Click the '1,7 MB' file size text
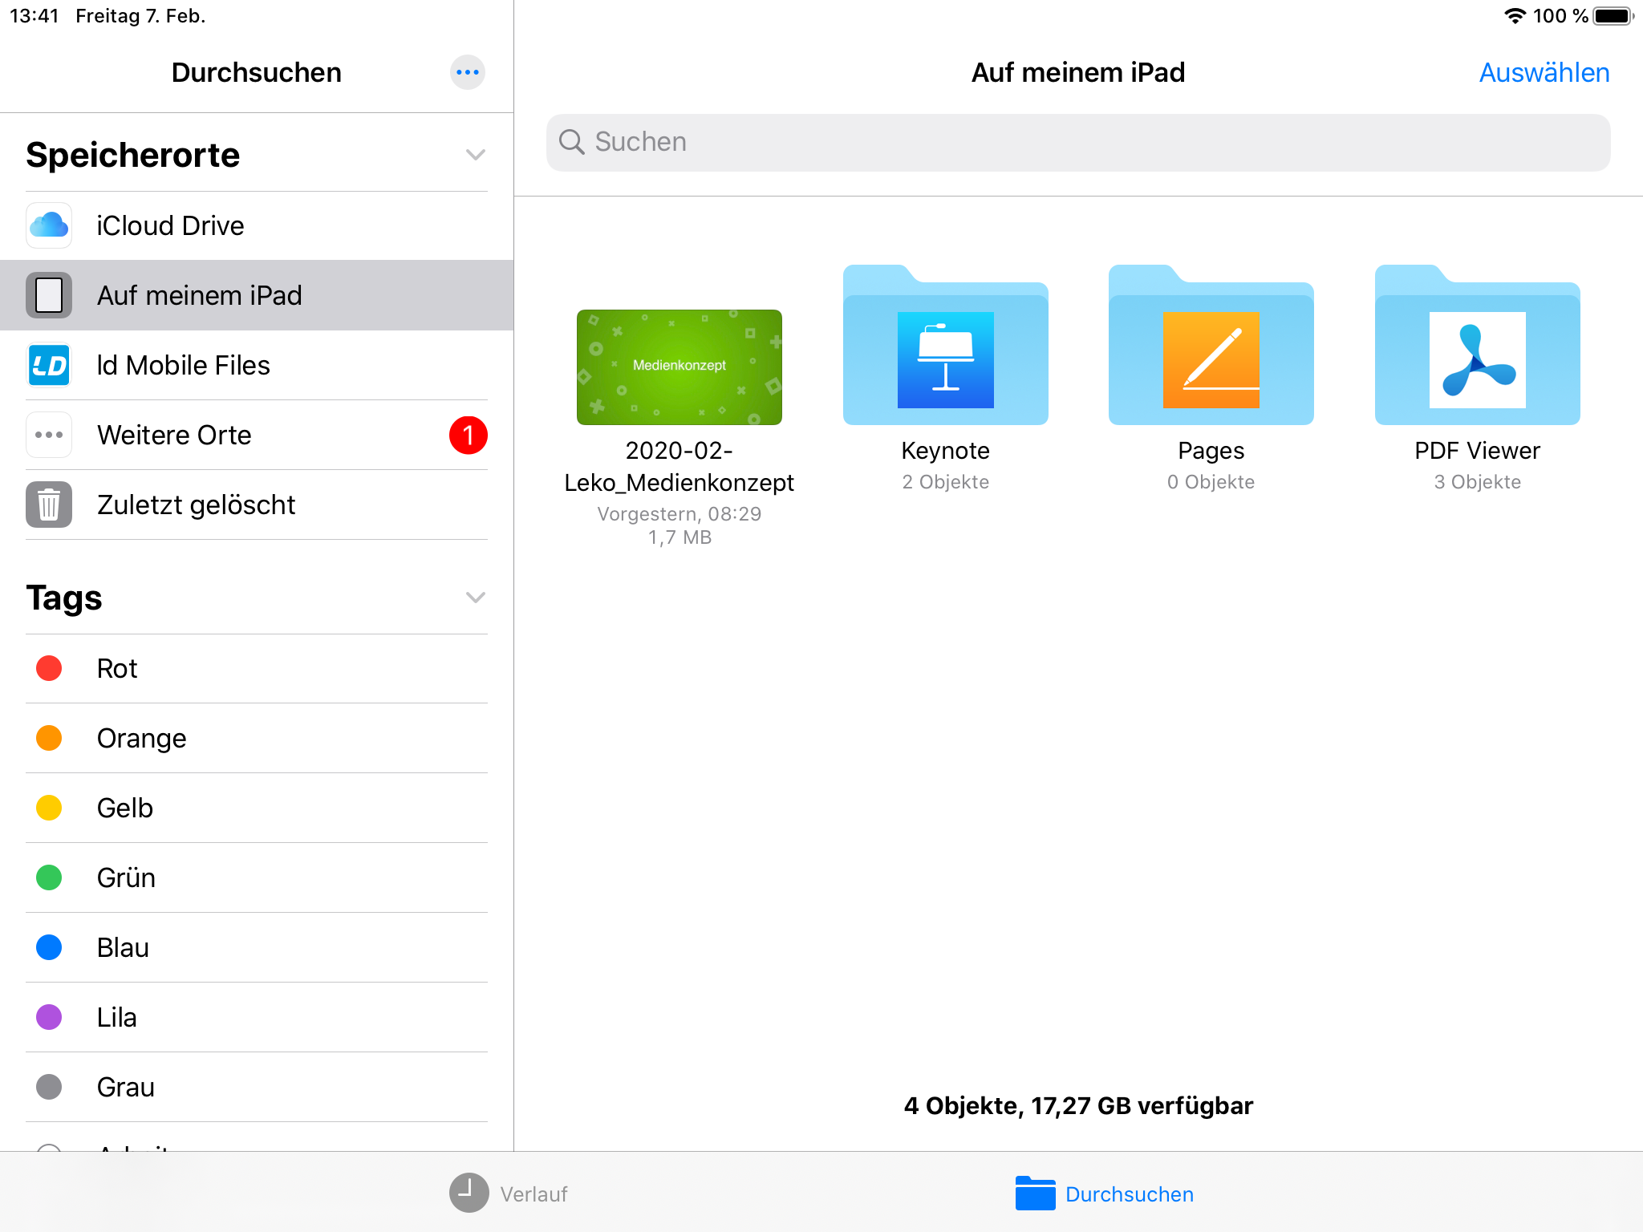Viewport: 1643px width, 1232px height. click(679, 537)
